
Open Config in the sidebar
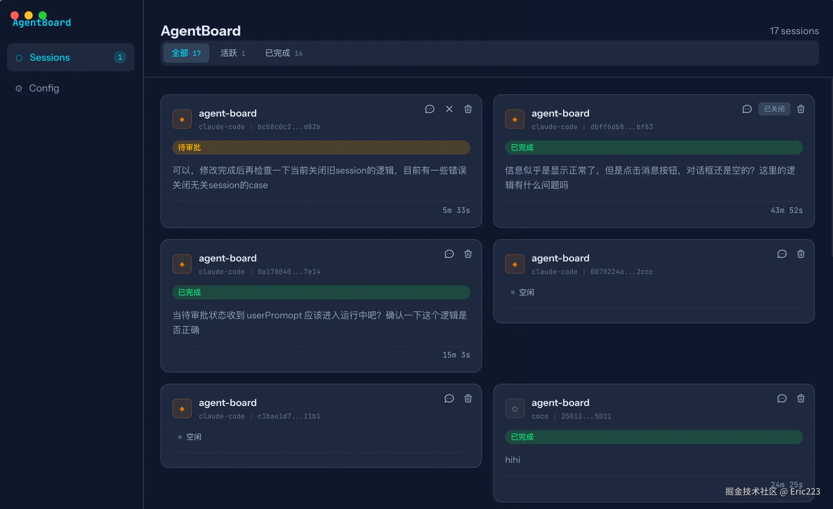point(44,88)
